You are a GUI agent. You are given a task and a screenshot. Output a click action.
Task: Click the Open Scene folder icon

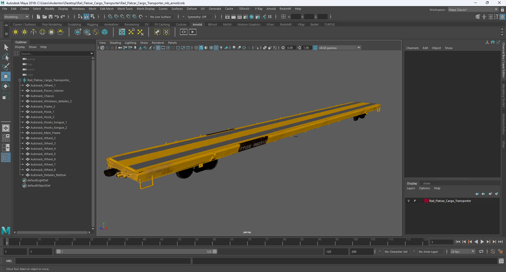45,17
